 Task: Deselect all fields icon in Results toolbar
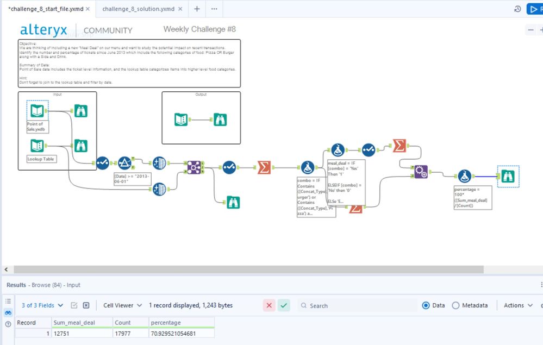86,305
